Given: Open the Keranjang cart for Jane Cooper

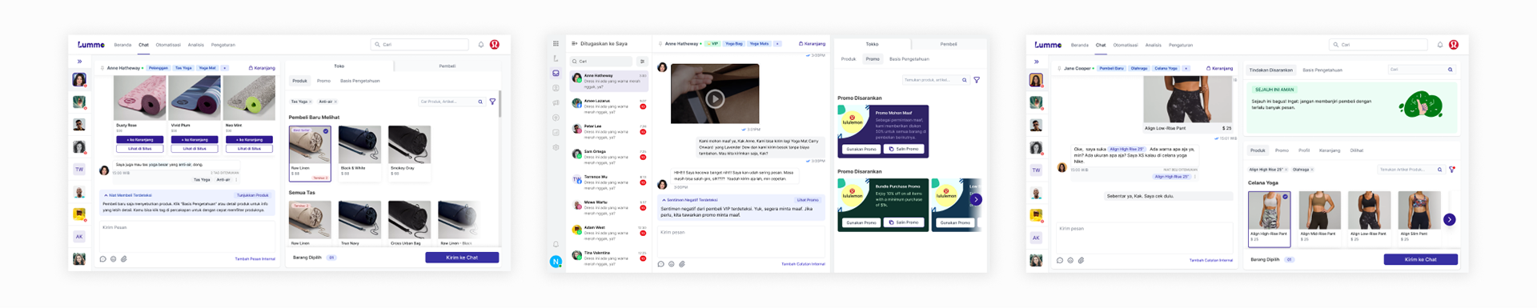Looking at the screenshot, I should [1219, 68].
